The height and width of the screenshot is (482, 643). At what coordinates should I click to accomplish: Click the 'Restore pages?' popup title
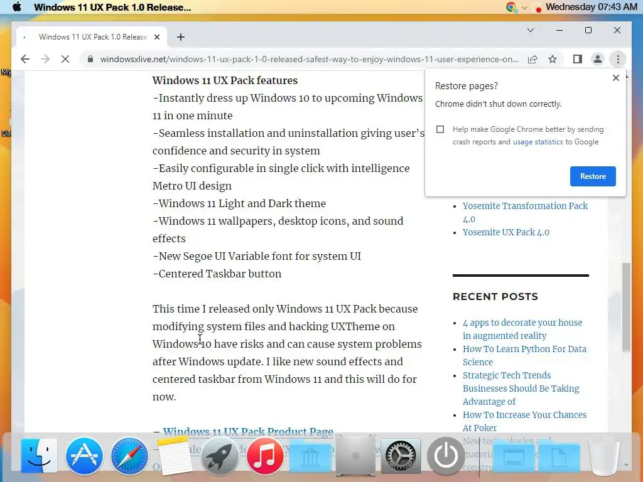[x=467, y=85]
